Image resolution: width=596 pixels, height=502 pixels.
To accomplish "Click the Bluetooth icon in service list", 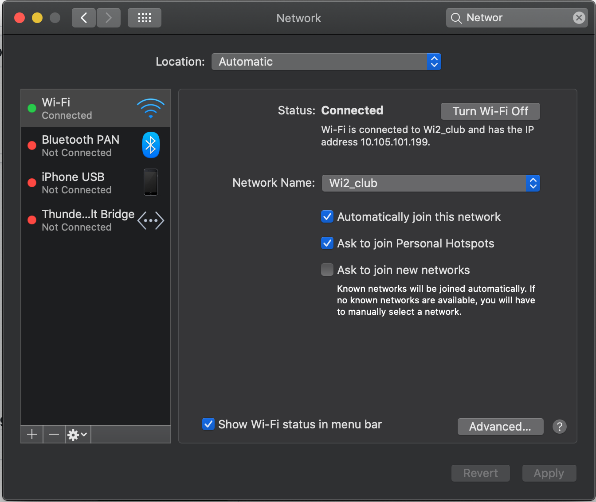I will point(151,145).
